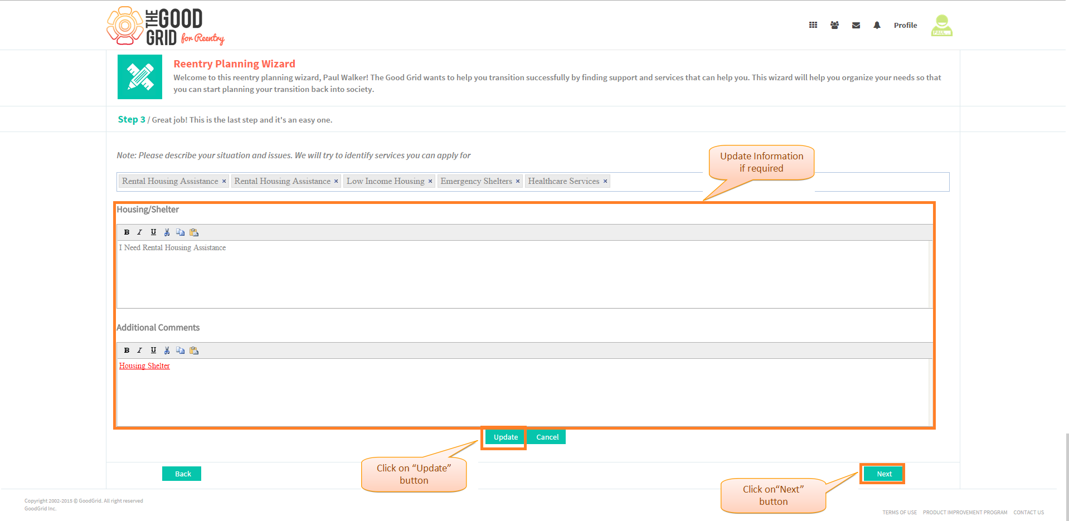Viewport: 1069px width, 521px height.
Task: Remove the first Rental Housing Assistance tag
Action: (224, 181)
